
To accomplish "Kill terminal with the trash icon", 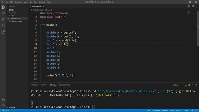I will coord(189,85).
